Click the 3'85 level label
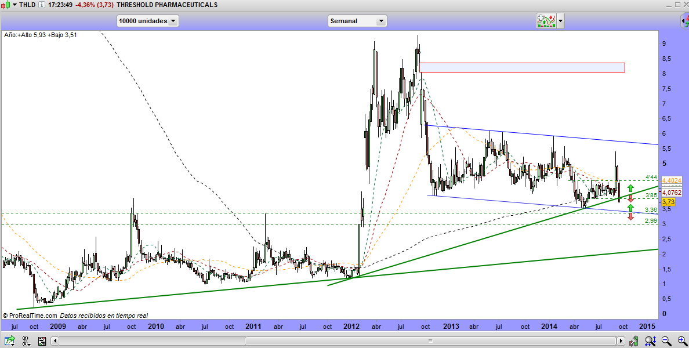 pos(651,195)
